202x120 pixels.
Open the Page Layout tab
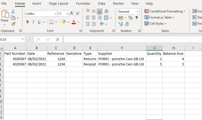(x=59, y=4)
